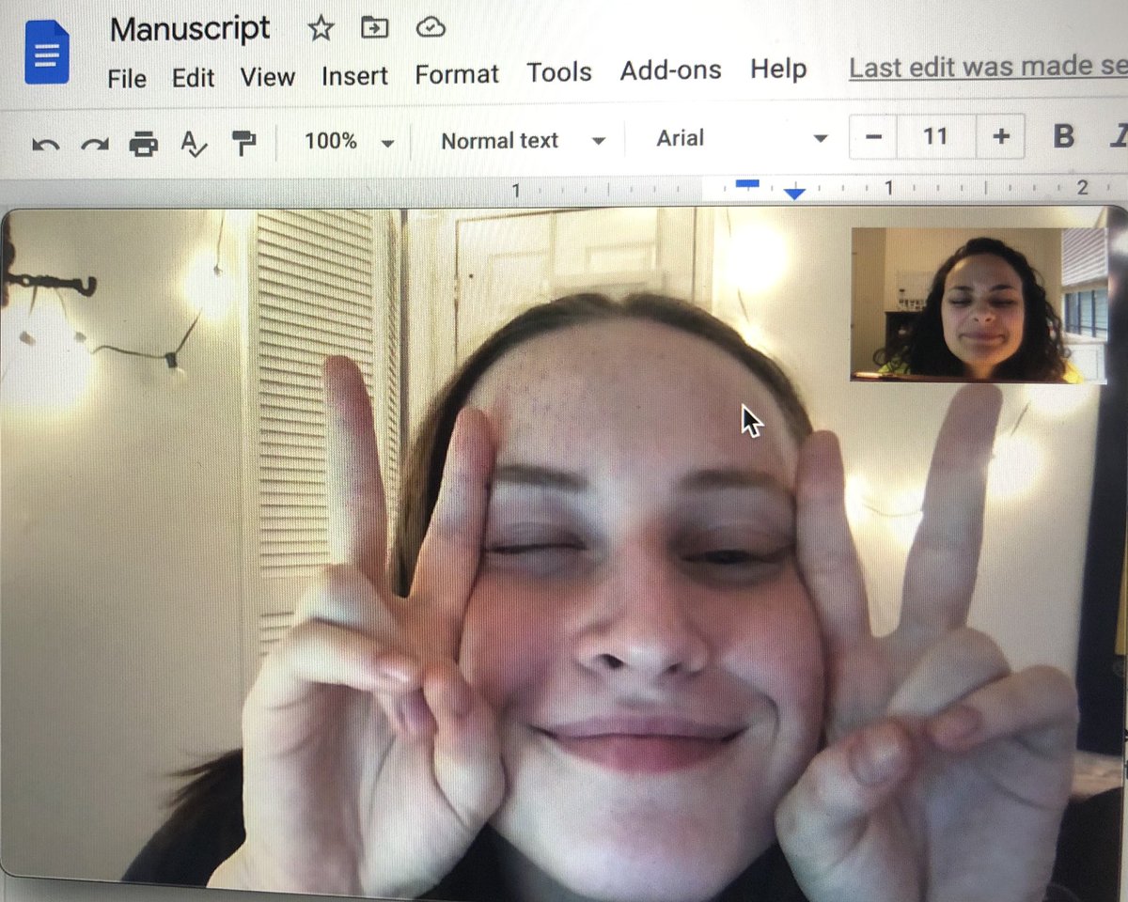
Task: Open the Format menu
Action: tap(457, 73)
